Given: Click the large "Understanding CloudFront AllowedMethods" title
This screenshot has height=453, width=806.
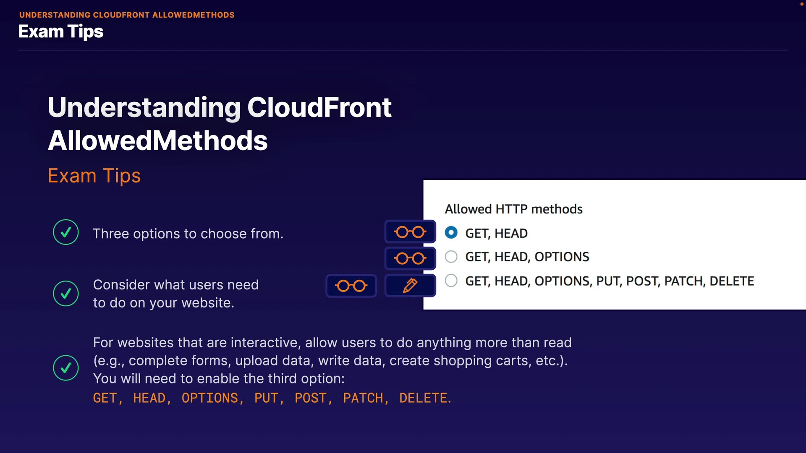Looking at the screenshot, I should pyautogui.click(x=220, y=124).
